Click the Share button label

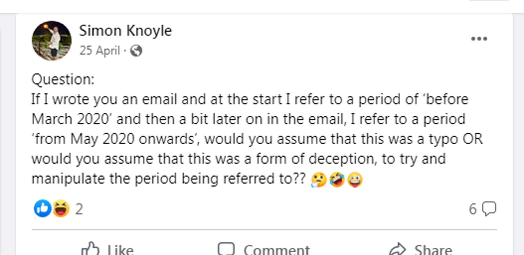tap(433, 250)
